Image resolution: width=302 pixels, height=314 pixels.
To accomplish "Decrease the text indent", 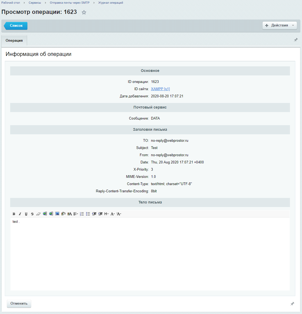I will 94,214.
